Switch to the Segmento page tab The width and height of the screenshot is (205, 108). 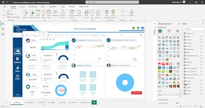pos(30,102)
